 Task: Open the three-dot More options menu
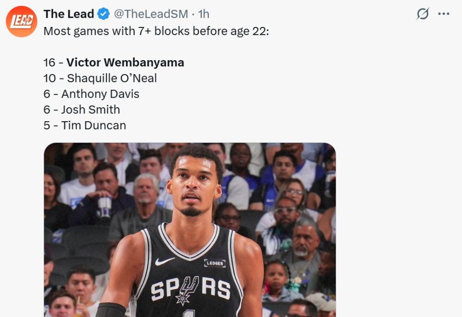coord(443,14)
